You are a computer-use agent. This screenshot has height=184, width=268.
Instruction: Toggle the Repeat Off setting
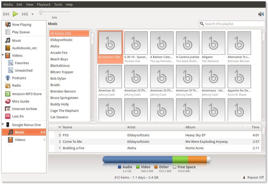click(253, 178)
